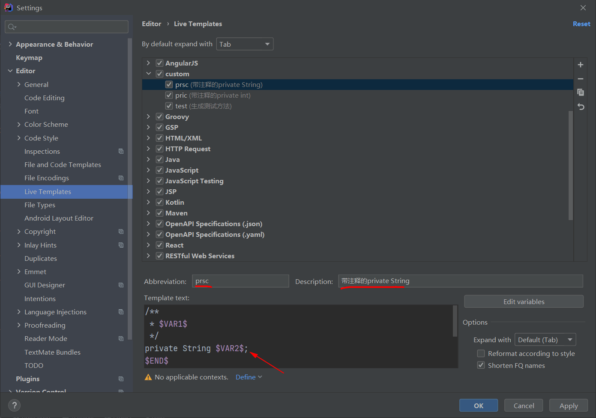
Task: Uncheck the Groovy group checkbox
Action: [x=159, y=116]
